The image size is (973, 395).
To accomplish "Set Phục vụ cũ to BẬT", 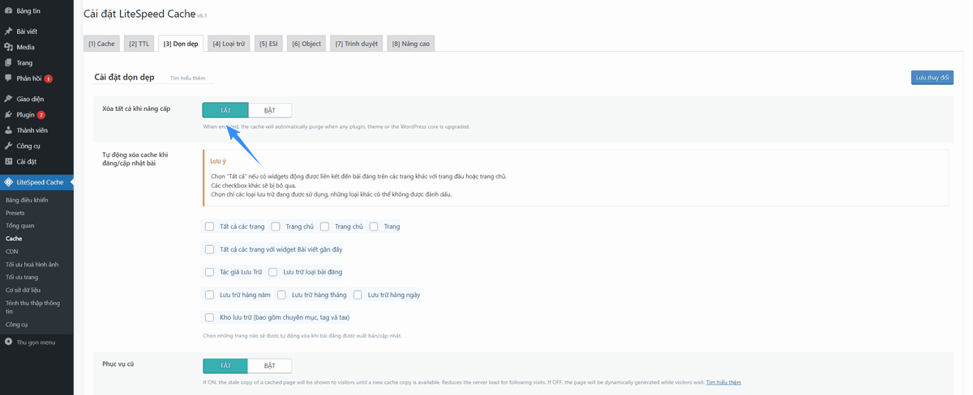I will 270,366.
